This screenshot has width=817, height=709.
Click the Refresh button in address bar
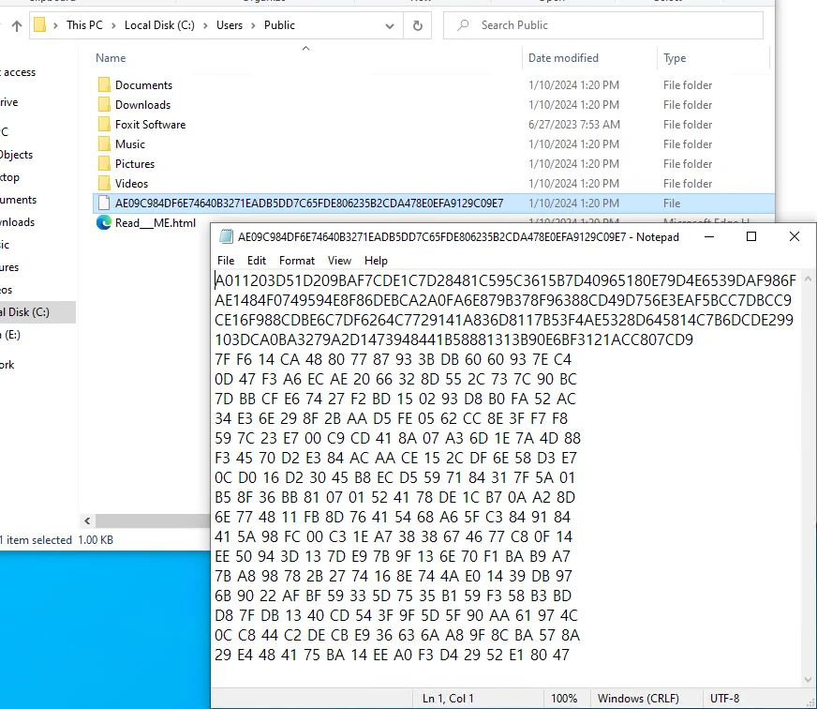(417, 25)
